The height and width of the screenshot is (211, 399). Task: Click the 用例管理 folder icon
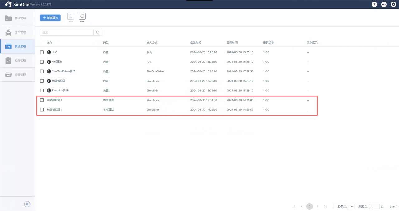[8, 18]
